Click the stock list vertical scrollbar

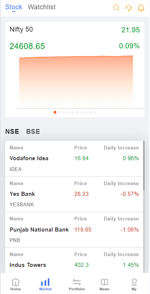click(x=144, y=166)
